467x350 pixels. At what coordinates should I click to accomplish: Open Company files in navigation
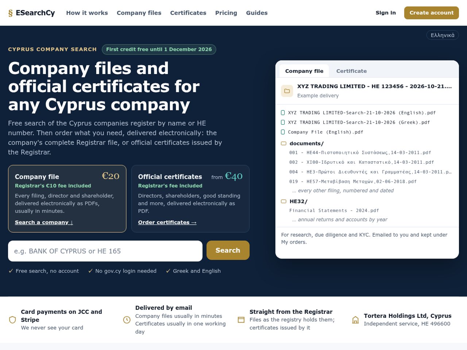point(139,13)
